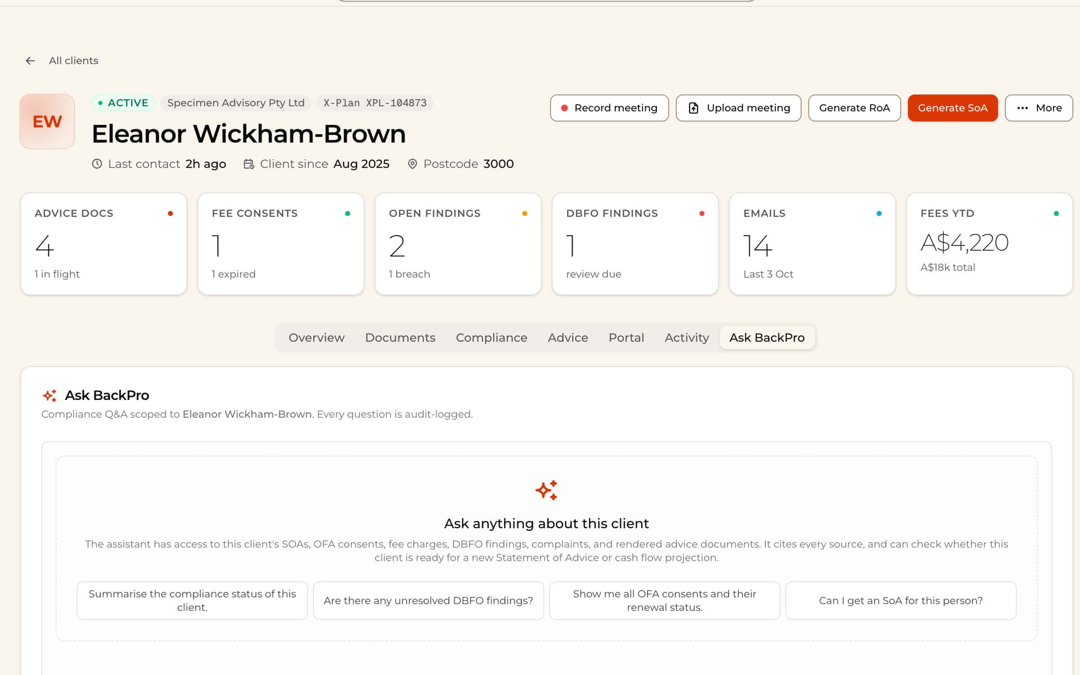Click the Postcode 3000 value
This screenshot has width=1080, height=675.
click(498, 164)
